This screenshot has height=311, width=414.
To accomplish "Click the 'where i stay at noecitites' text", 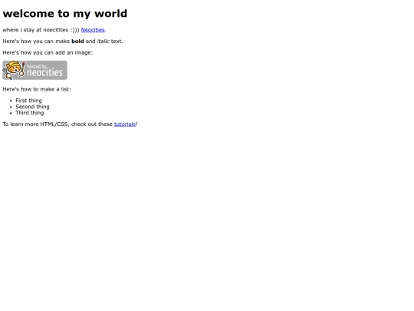I will click(x=35, y=30).
